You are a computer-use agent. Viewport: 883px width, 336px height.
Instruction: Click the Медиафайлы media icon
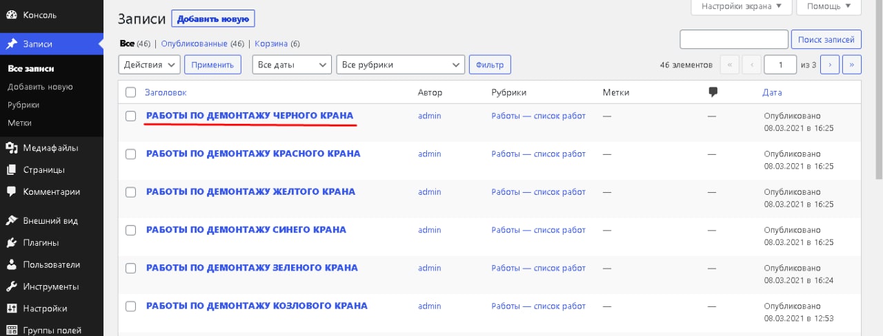click(x=12, y=147)
